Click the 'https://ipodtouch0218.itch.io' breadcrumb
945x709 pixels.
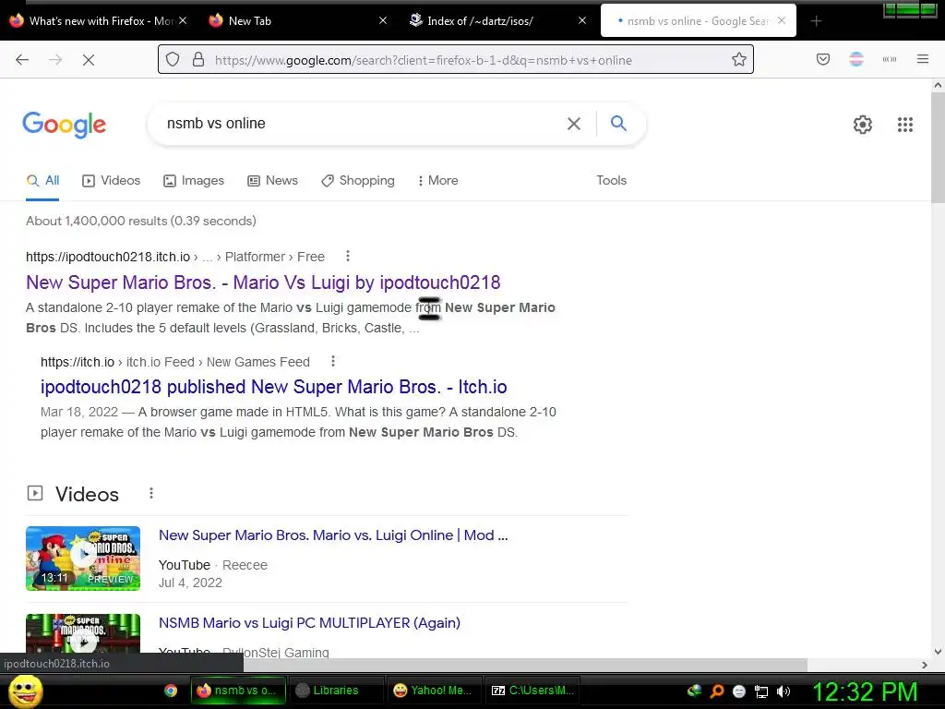(x=108, y=257)
